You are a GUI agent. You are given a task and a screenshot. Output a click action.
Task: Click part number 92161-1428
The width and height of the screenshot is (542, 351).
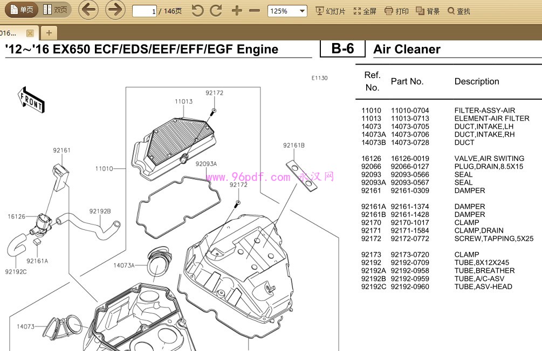[410, 214]
